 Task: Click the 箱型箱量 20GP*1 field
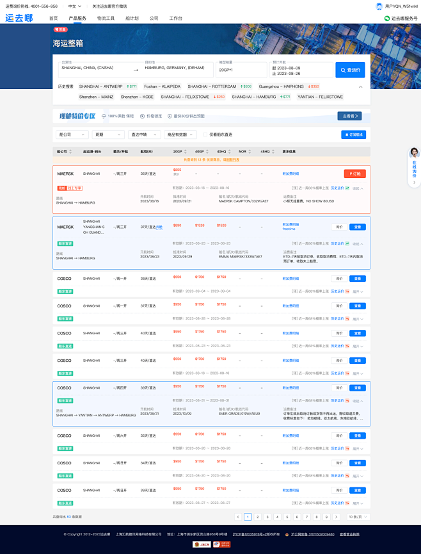(241, 70)
